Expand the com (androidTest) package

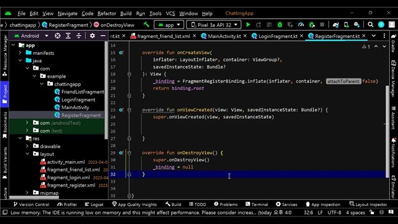click(x=27, y=123)
